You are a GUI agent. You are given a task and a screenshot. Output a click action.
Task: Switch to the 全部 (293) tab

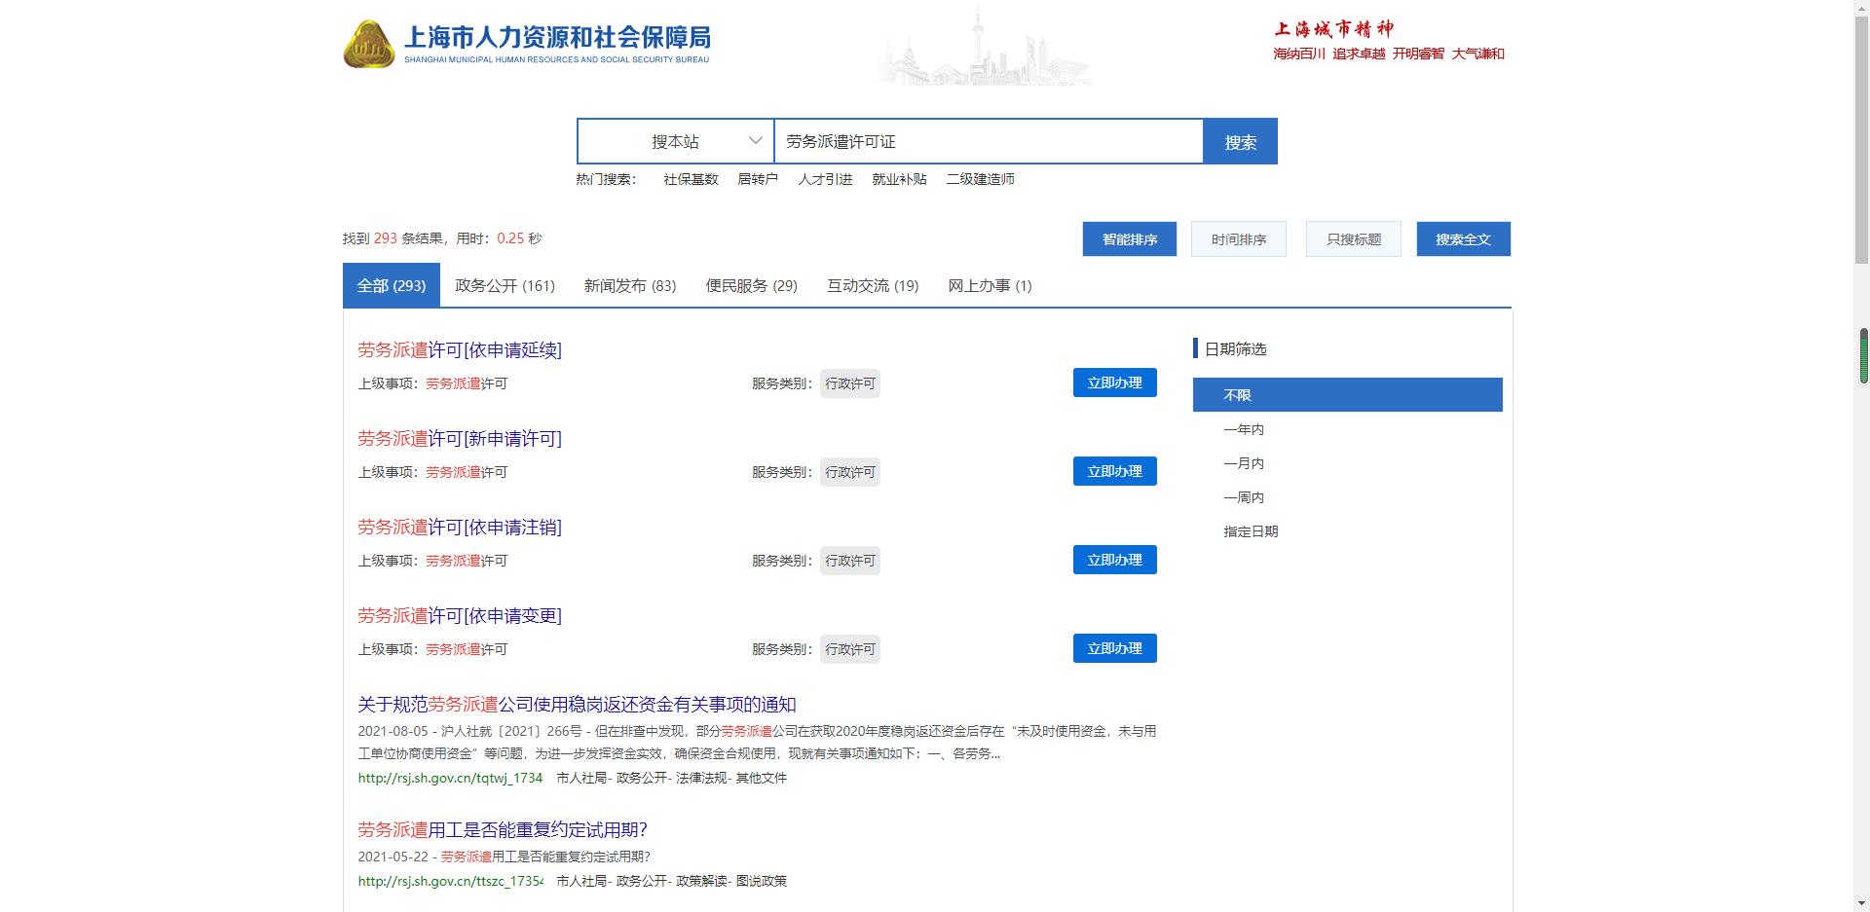[x=392, y=285]
